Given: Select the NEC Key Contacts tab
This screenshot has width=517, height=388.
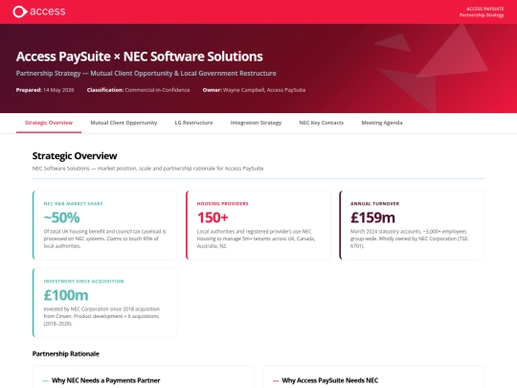Looking at the screenshot, I should (x=321, y=123).
